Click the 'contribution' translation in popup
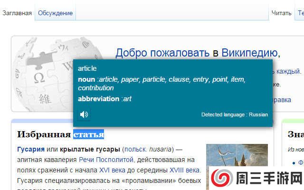 click(96, 88)
